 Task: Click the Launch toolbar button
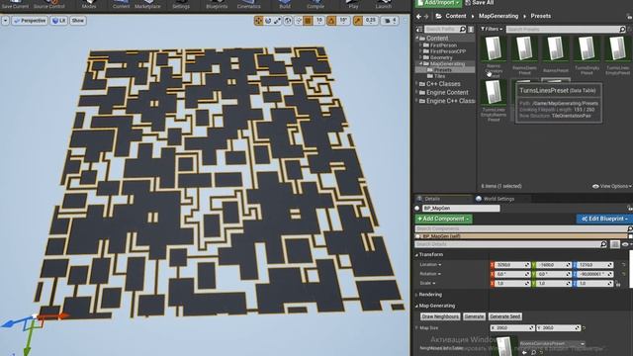[x=383, y=4]
